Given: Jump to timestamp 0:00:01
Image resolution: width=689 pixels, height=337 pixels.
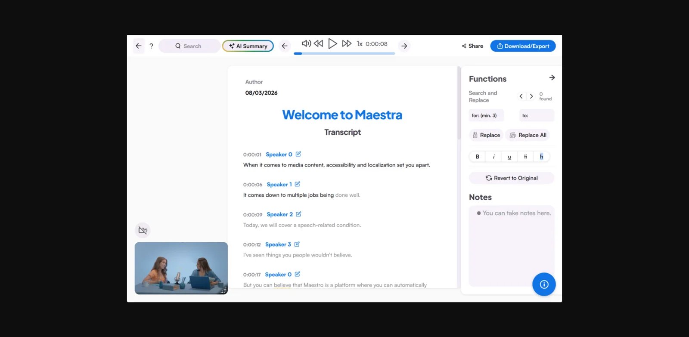Looking at the screenshot, I should tap(252, 155).
